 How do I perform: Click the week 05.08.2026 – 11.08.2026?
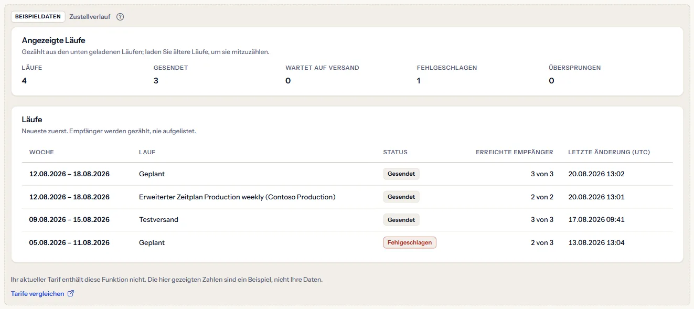(x=69, y=243)
